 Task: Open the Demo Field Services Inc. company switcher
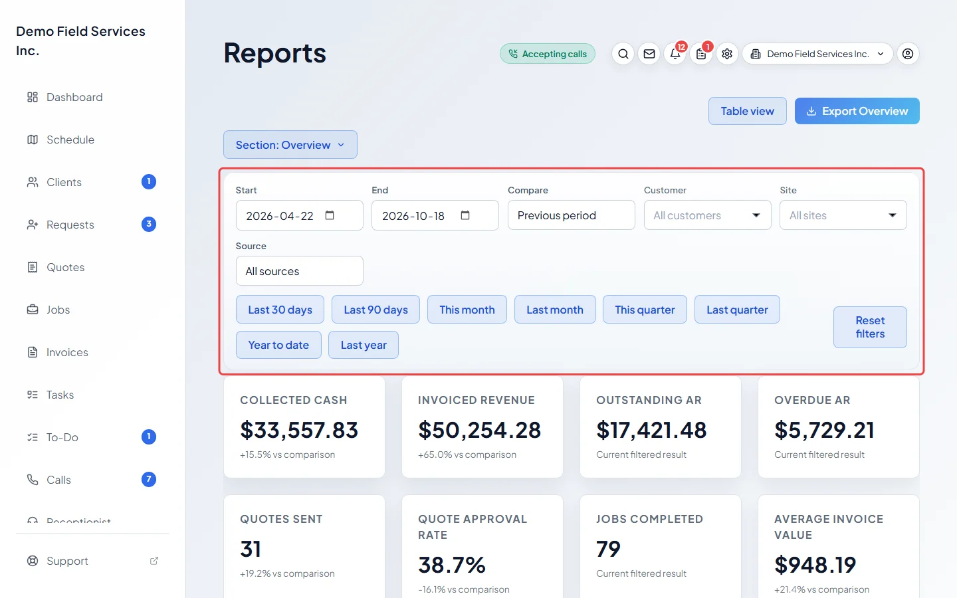tap(817, 54)
